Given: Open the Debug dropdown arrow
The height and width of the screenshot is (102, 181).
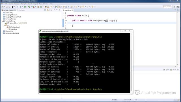Looking at the screenshot, I should tap(23, 7).
